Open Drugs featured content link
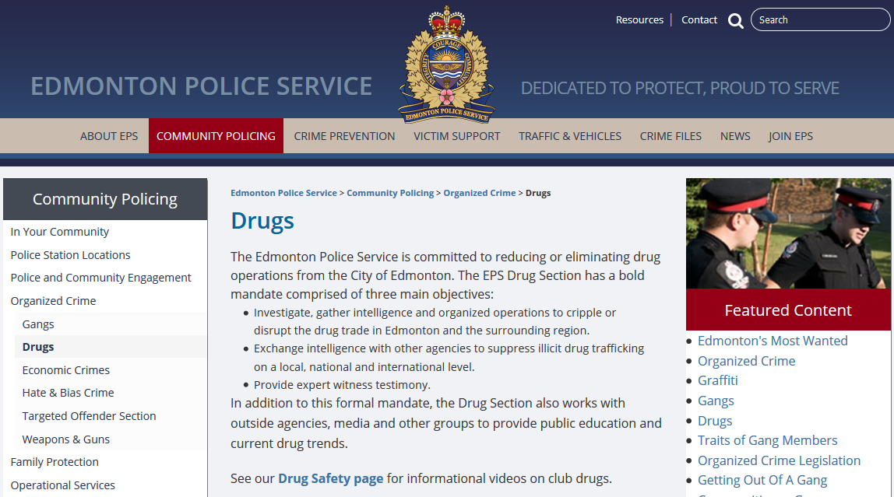Image resolution: width=894 pixels, height=497 pixels. [x=715, y=421]
